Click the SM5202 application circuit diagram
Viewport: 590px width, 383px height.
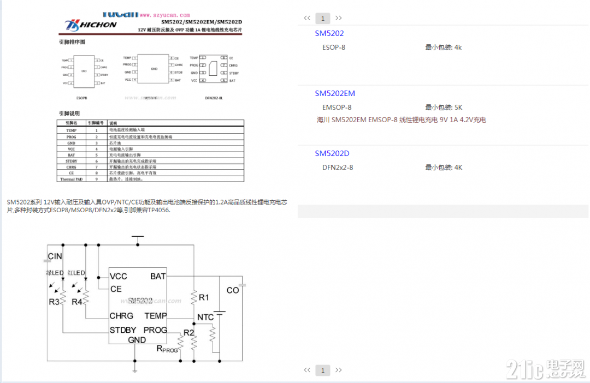pyautogui.click(x=146, y=304)
